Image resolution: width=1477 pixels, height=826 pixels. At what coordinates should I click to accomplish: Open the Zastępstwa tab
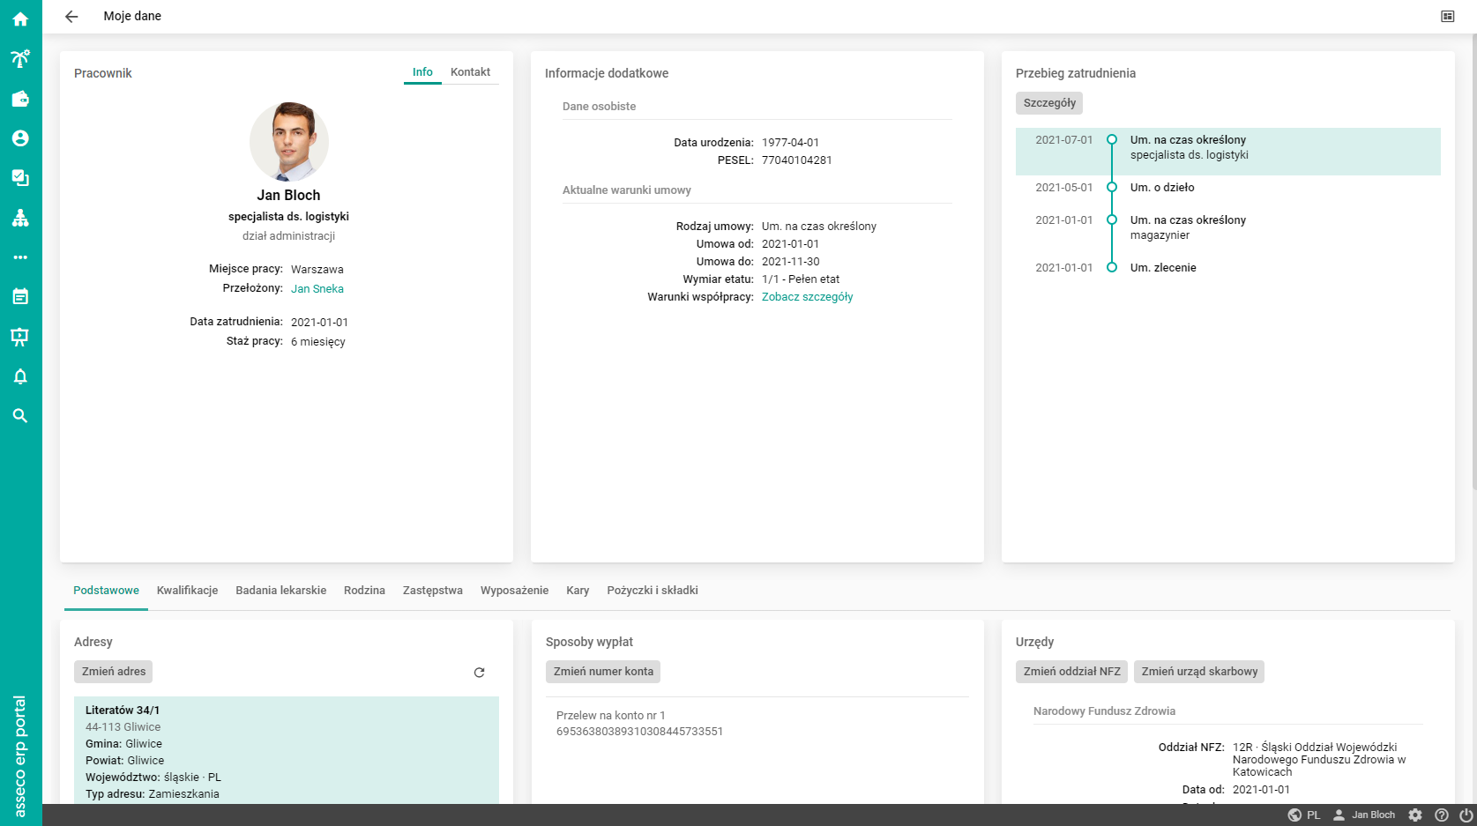[432, 591]
